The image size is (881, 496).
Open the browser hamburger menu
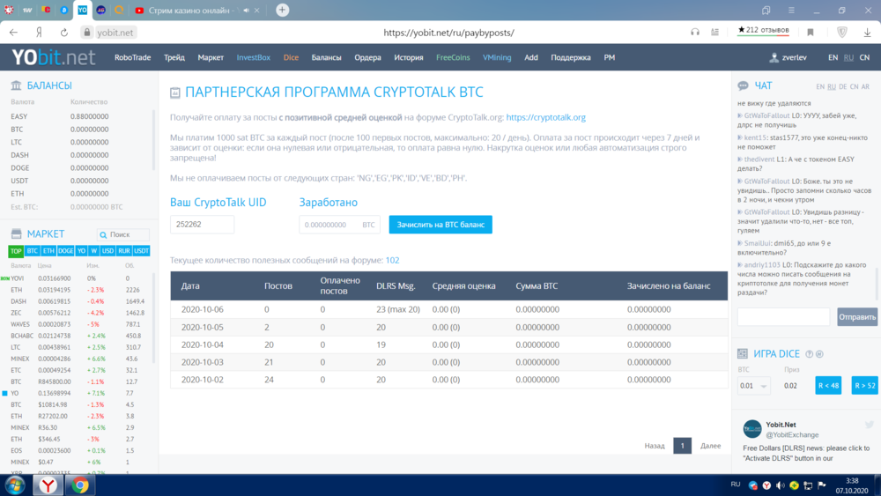791,10
